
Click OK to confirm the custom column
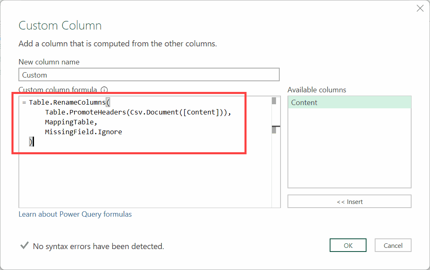[x=348, y=245]
